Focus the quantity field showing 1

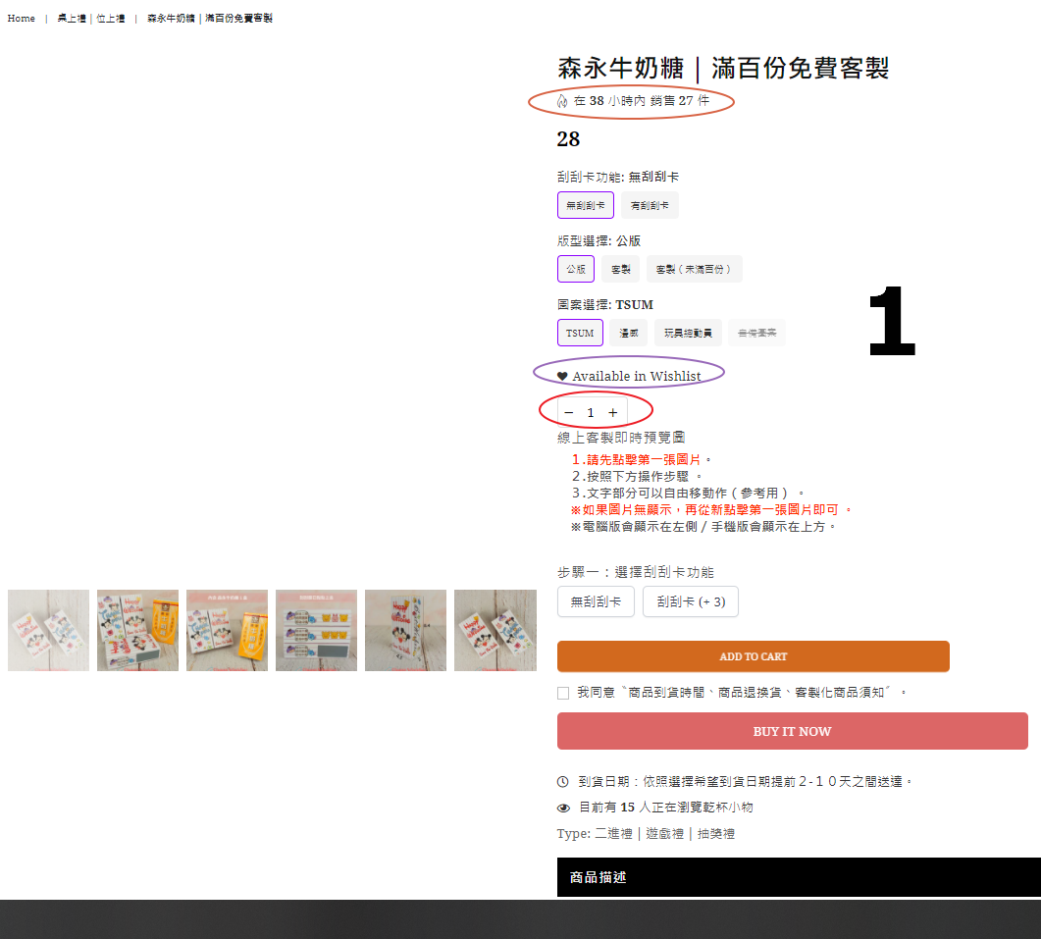click(591, 413)
